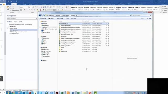Open the Navigation pane options dropdown arrow

37,15
